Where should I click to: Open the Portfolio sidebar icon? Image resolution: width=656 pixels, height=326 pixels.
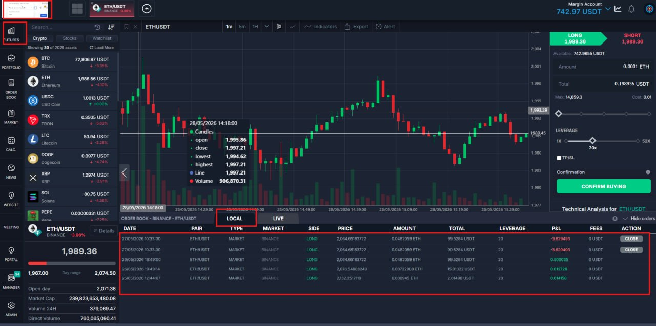tap(11, 61)
